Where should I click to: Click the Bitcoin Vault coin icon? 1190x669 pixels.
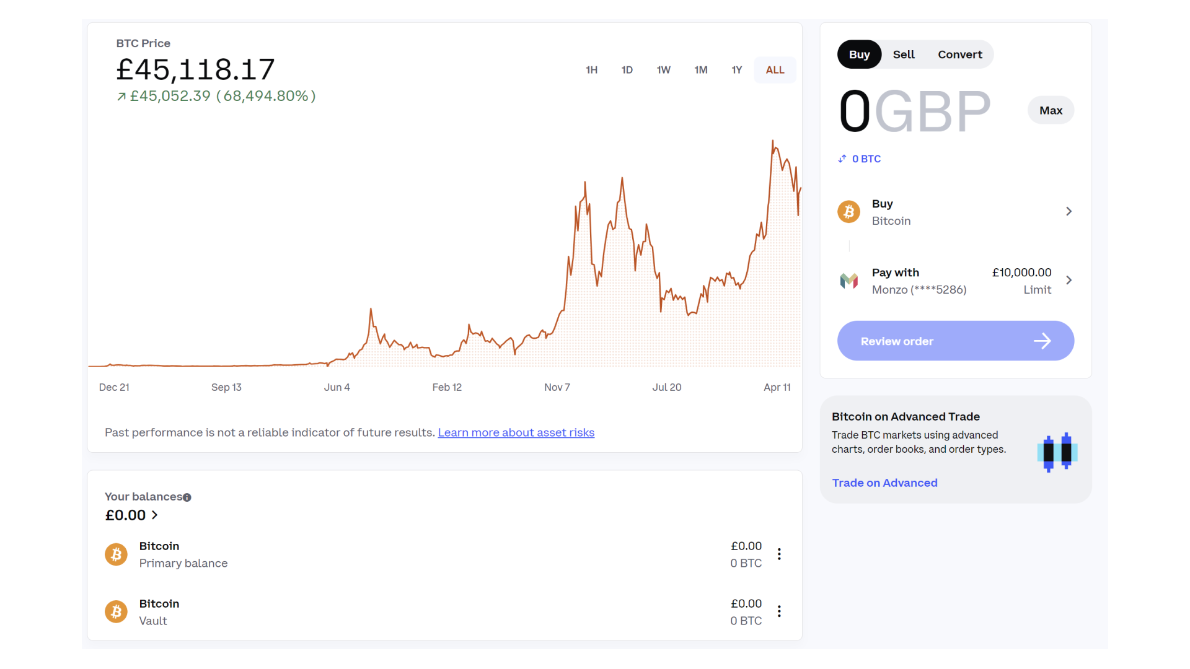coord(116,611)
